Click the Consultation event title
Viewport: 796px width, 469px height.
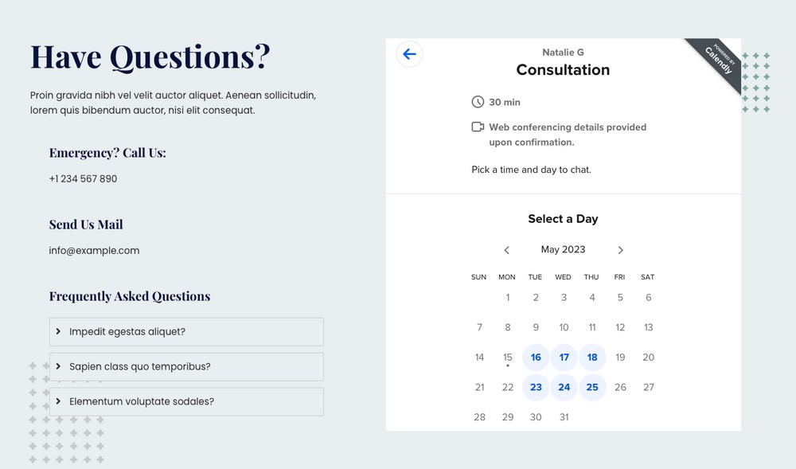pos(563,70)
